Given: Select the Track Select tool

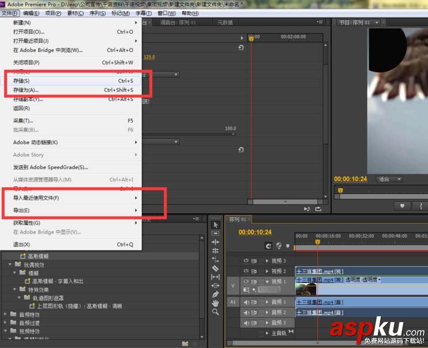Looking at the screenshot, I should tap(215, 233).
